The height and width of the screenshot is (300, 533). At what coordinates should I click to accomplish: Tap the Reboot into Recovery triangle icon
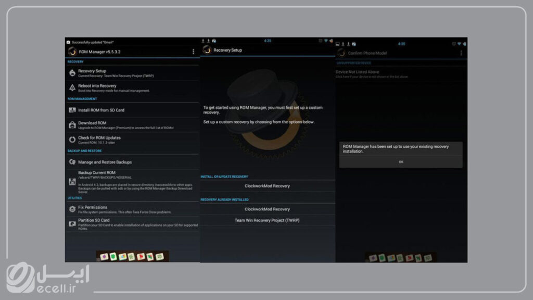[72, 87]
